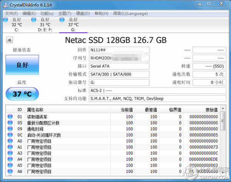The height and width of the screenshot is (182, 231).
Task: Click the 厂商特定项目 name in row A4
Action: point(39,159)
